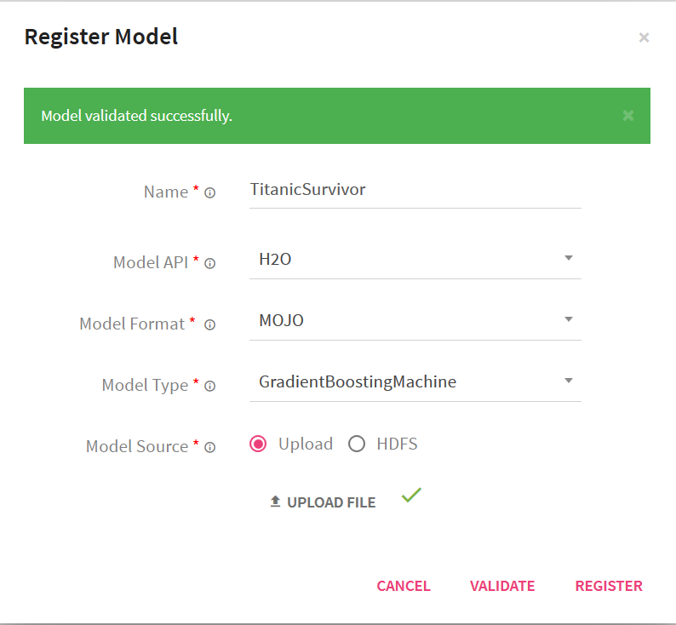Click the upload arrow icon

(275, 502)
